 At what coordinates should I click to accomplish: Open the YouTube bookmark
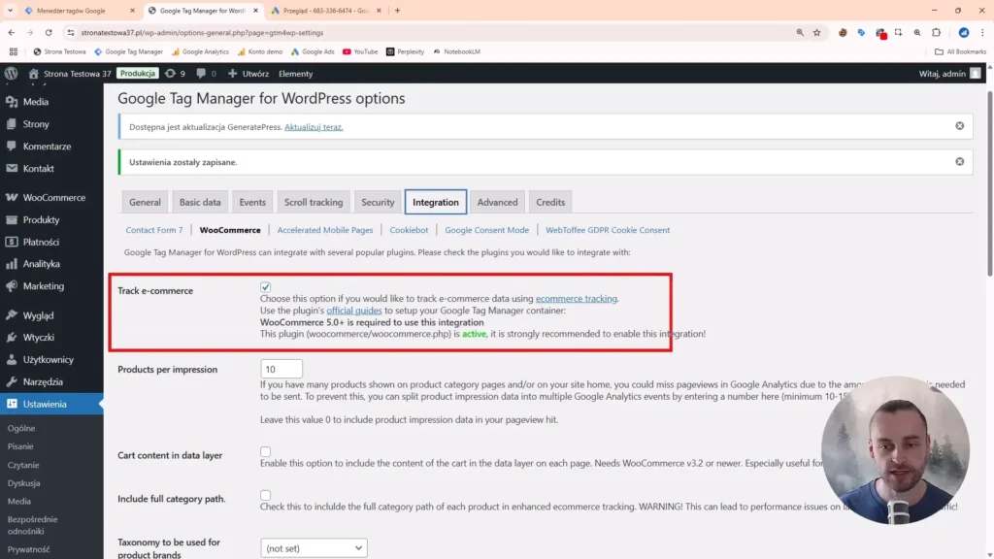360,52
